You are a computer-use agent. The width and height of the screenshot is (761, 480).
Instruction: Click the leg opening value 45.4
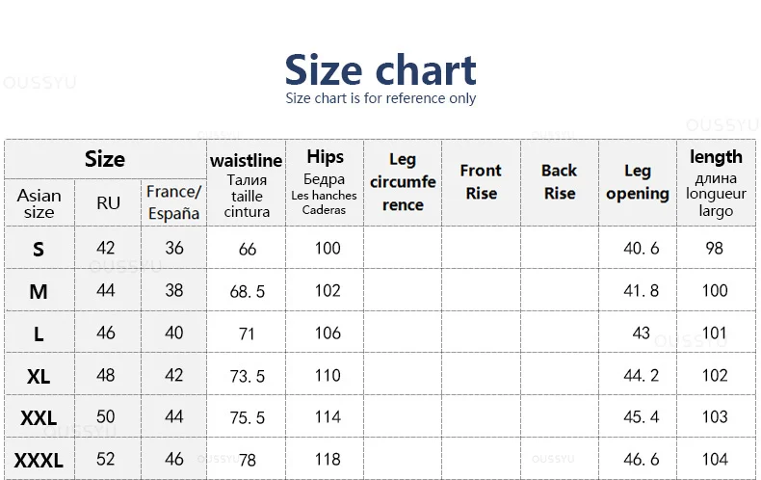[x=642, y=417]
